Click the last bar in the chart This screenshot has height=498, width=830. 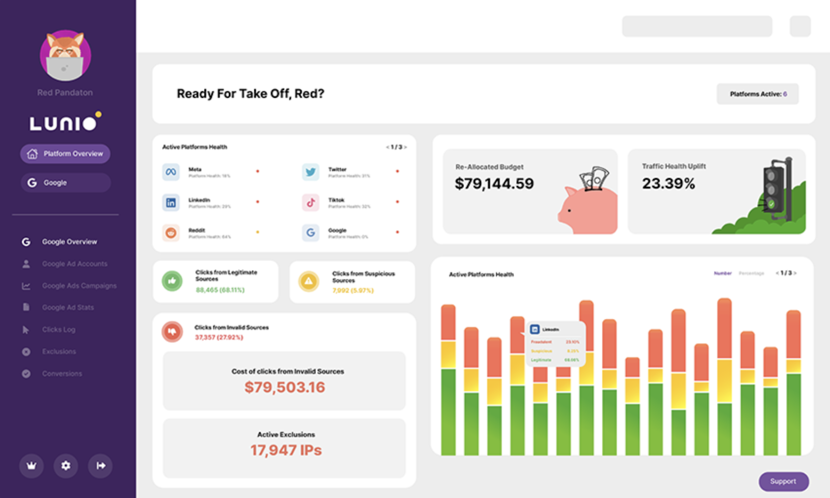click(794, 383)
